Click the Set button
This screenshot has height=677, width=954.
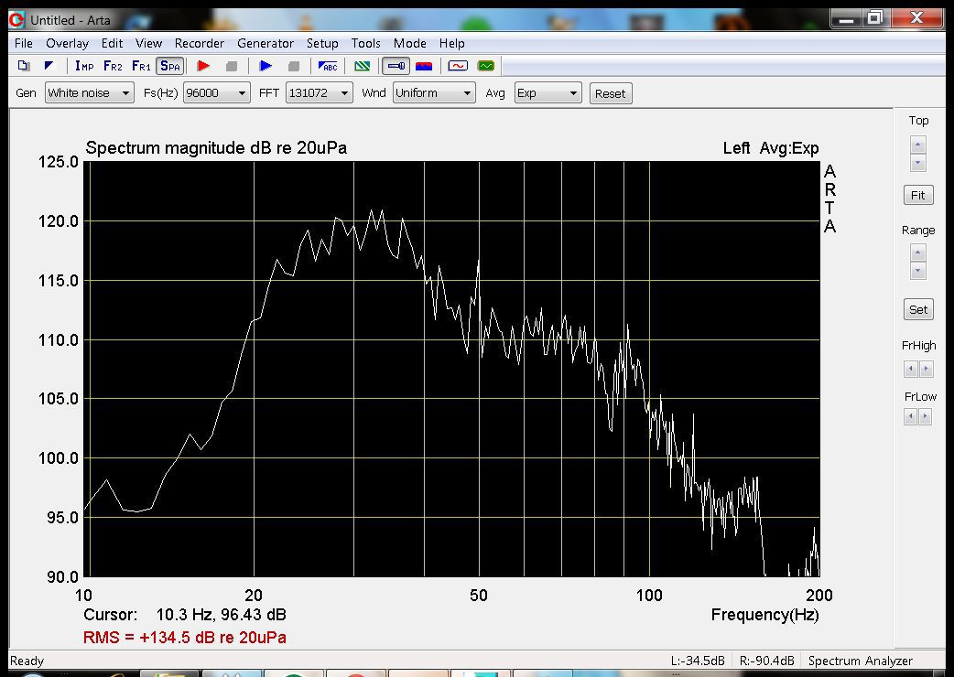pyautogui.click(x=918, y=309)
